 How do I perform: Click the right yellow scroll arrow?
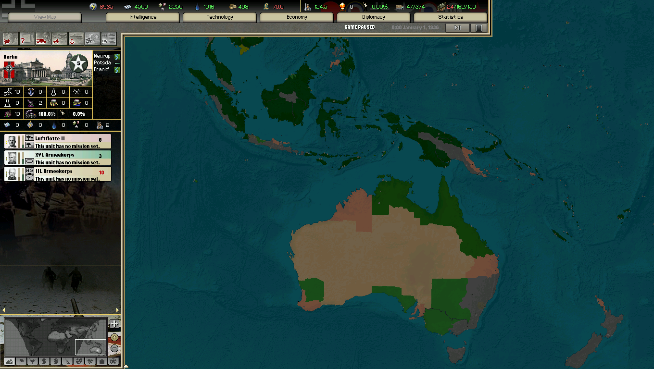[x=117, y=310]
